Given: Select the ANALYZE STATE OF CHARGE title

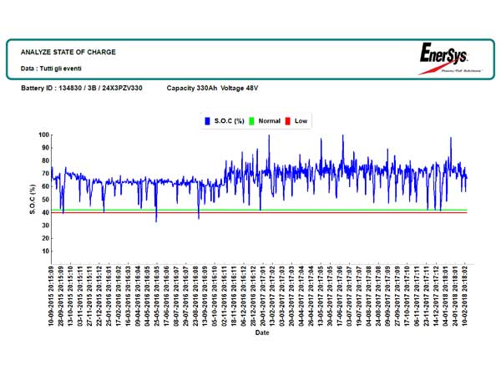Looking at the screenshot, I should [68, 52].
